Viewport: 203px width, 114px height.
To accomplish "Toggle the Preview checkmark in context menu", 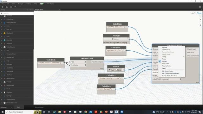I will (x=160, y=61).
